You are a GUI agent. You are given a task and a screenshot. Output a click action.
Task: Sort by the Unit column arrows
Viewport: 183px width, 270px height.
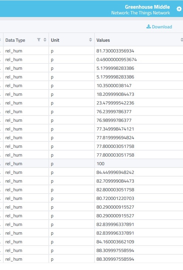[x=90, y=40]
